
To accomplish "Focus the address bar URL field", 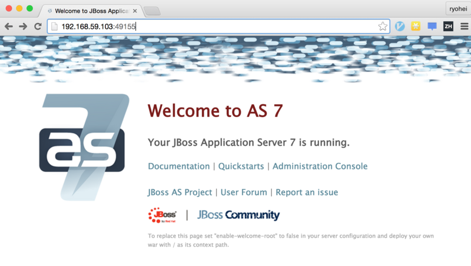I will 218,26.
